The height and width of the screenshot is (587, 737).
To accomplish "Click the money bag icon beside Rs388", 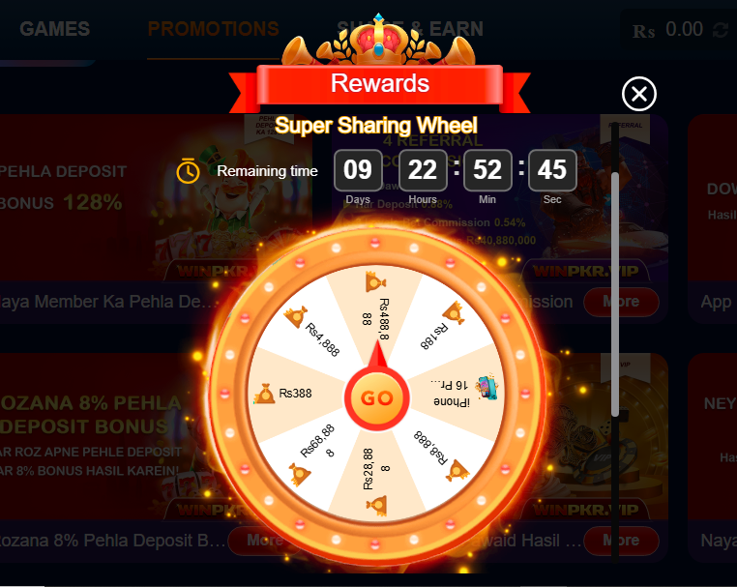I will click(265, 394).
